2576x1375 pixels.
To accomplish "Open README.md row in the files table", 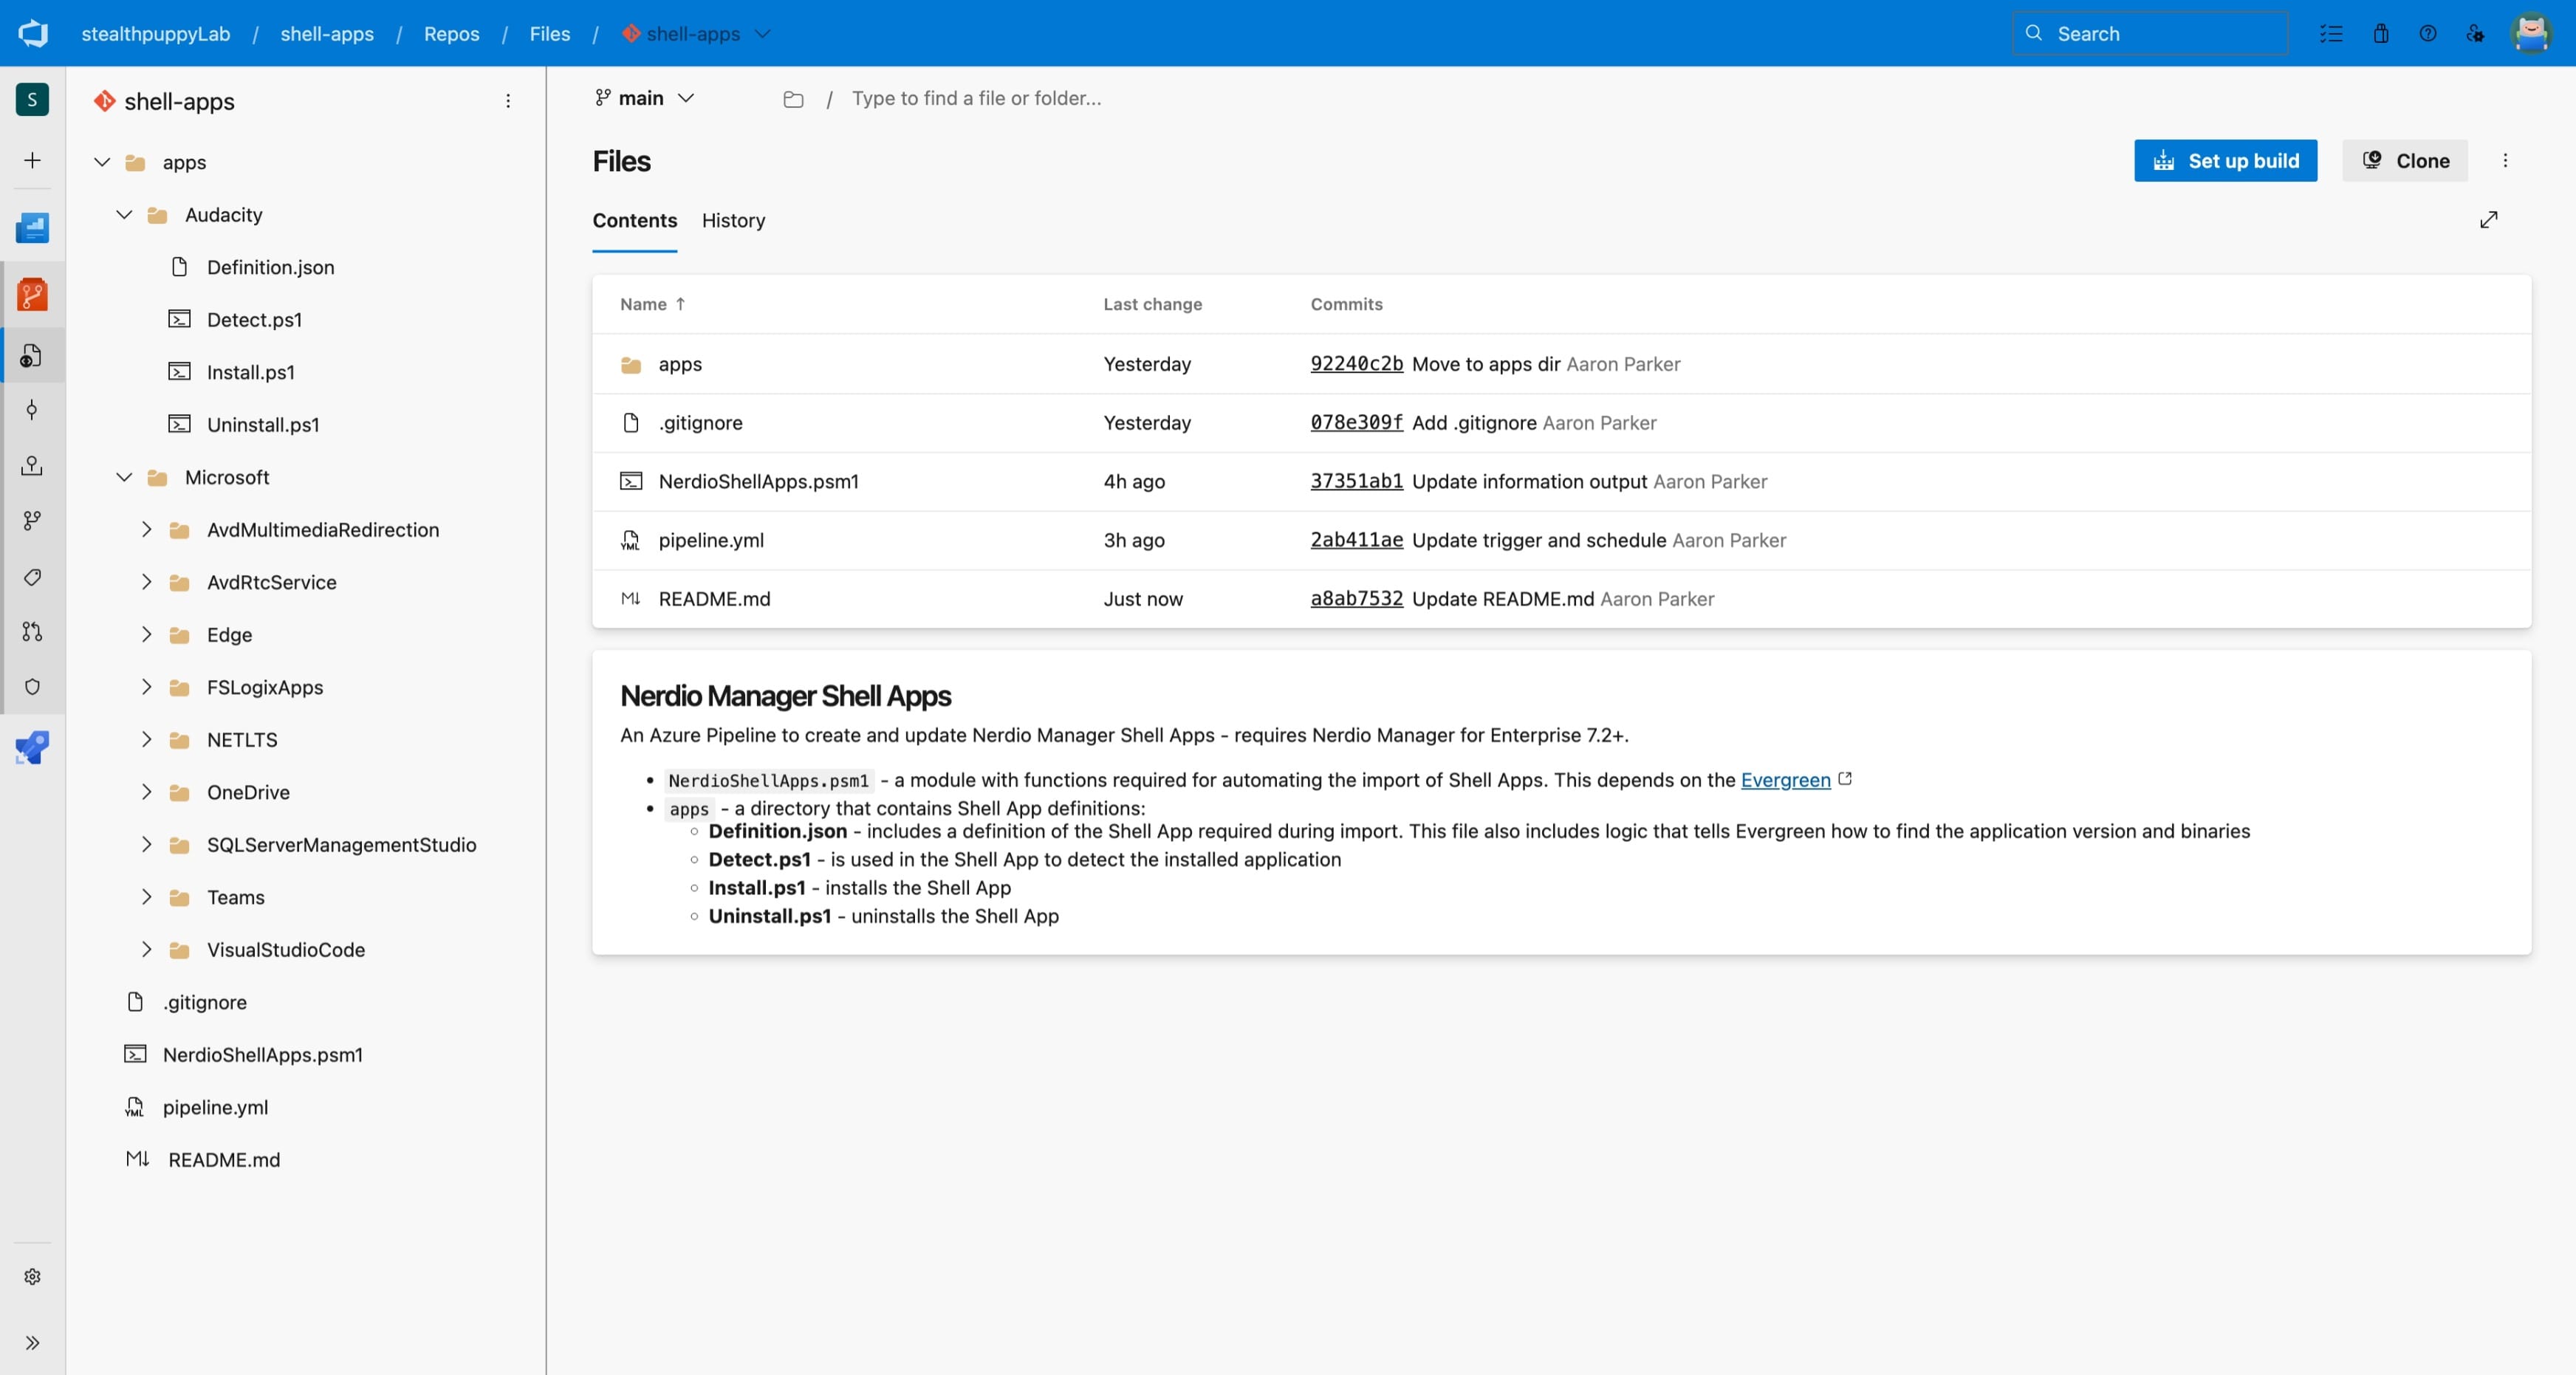I will point(1561,599).
